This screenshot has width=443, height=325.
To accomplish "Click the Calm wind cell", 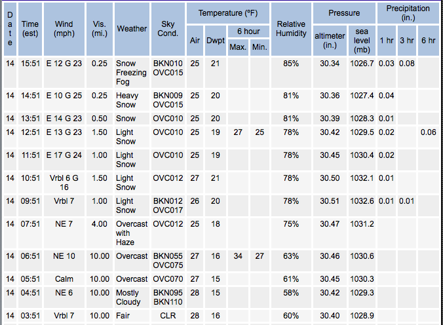I will click(x=64, y=279).
